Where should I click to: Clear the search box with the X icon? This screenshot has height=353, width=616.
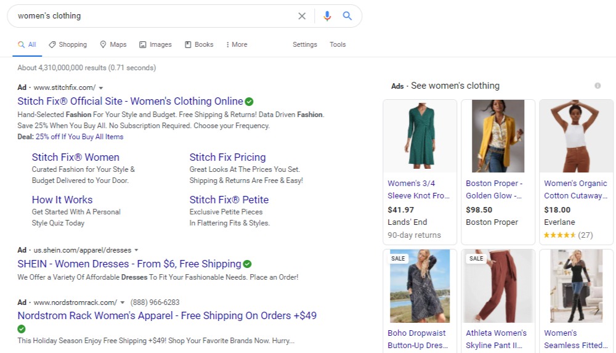coord(302,16)
